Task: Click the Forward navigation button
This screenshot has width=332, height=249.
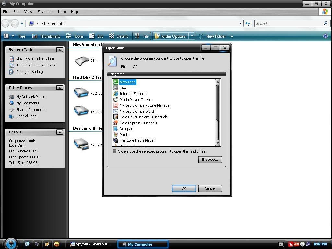Action: click(15, 23)
